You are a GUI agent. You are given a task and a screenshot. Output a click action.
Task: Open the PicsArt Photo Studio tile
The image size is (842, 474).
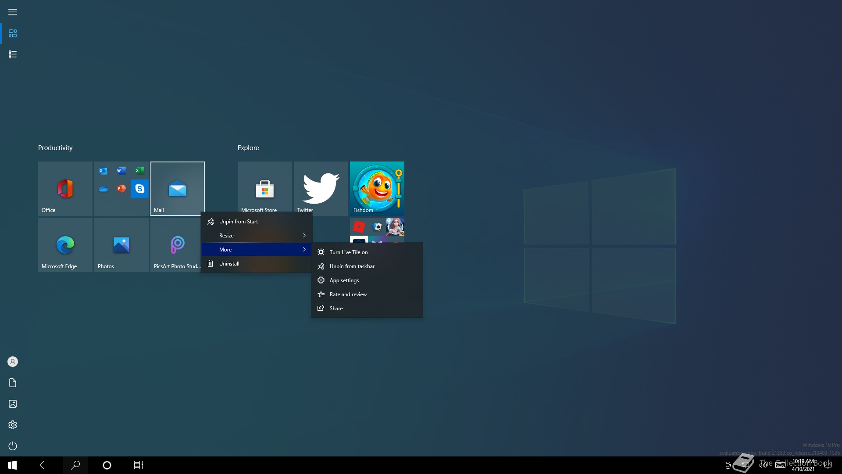tap(175, 245)
